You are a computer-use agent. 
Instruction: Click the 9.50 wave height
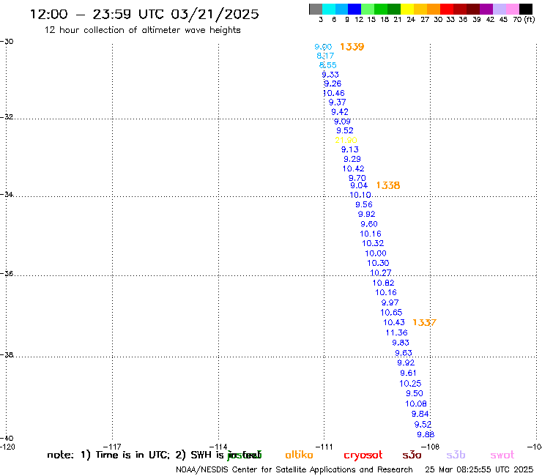(x=415, y=393)
